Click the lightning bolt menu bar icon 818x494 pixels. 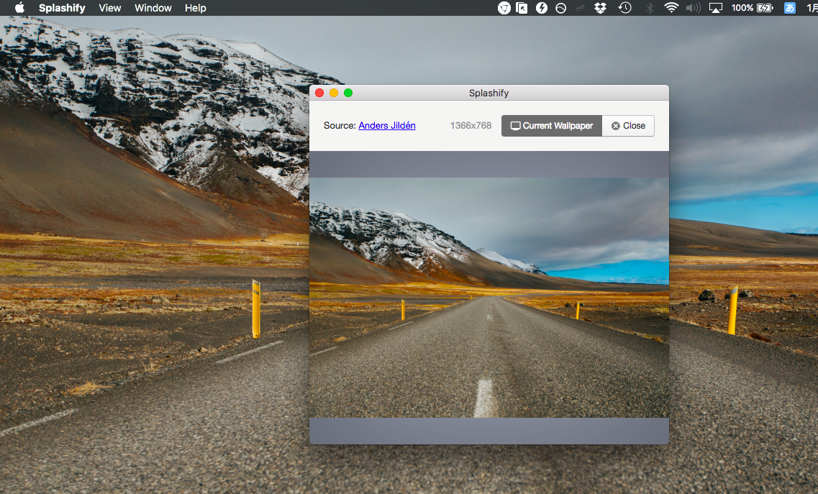click(542, 8)
